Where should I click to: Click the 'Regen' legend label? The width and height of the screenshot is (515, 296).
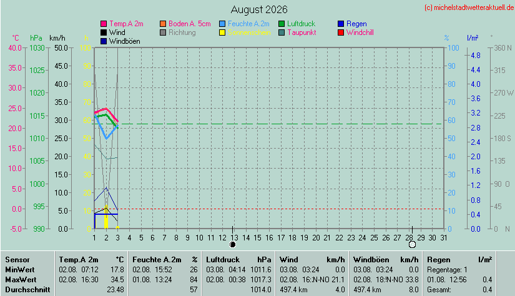point(356,24)
